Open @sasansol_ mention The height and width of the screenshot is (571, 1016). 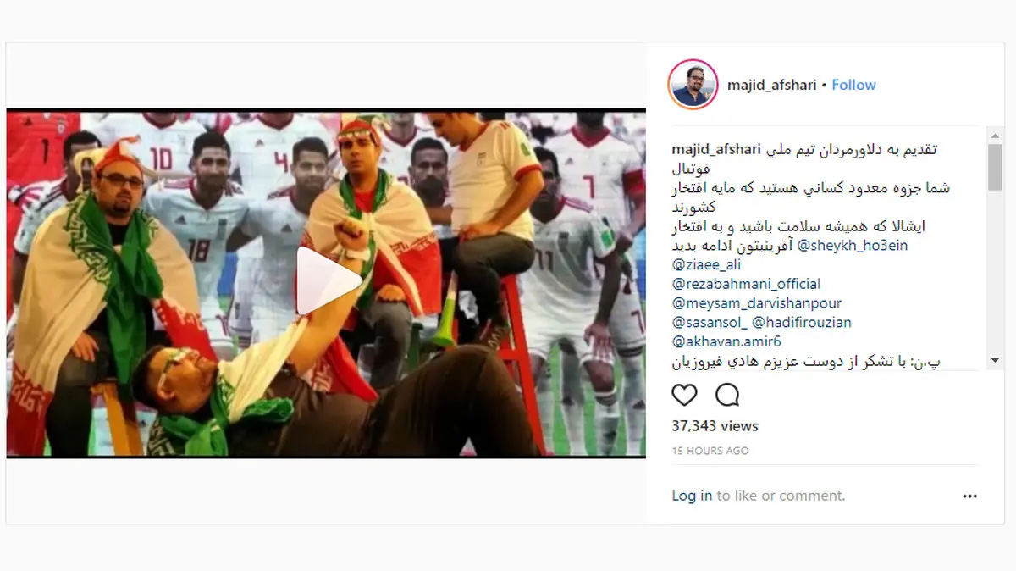tap(710, 323)
